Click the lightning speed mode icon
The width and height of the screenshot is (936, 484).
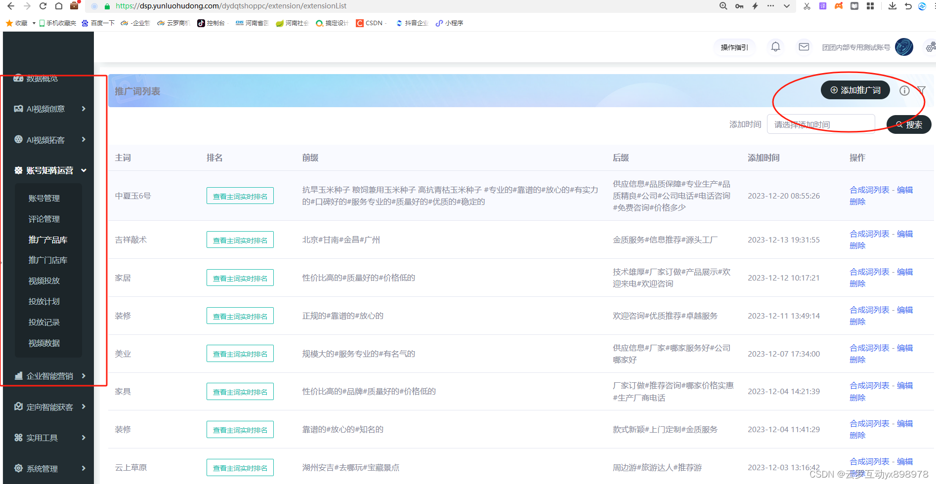755,6
